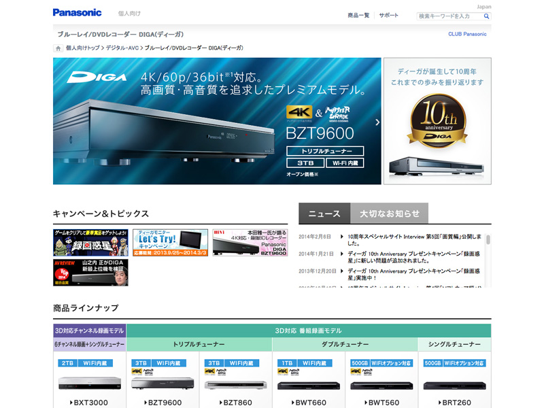Click the BRT260 recorder image
The width and height of the screenshot is (544, 408).
[x=454, y=386]
